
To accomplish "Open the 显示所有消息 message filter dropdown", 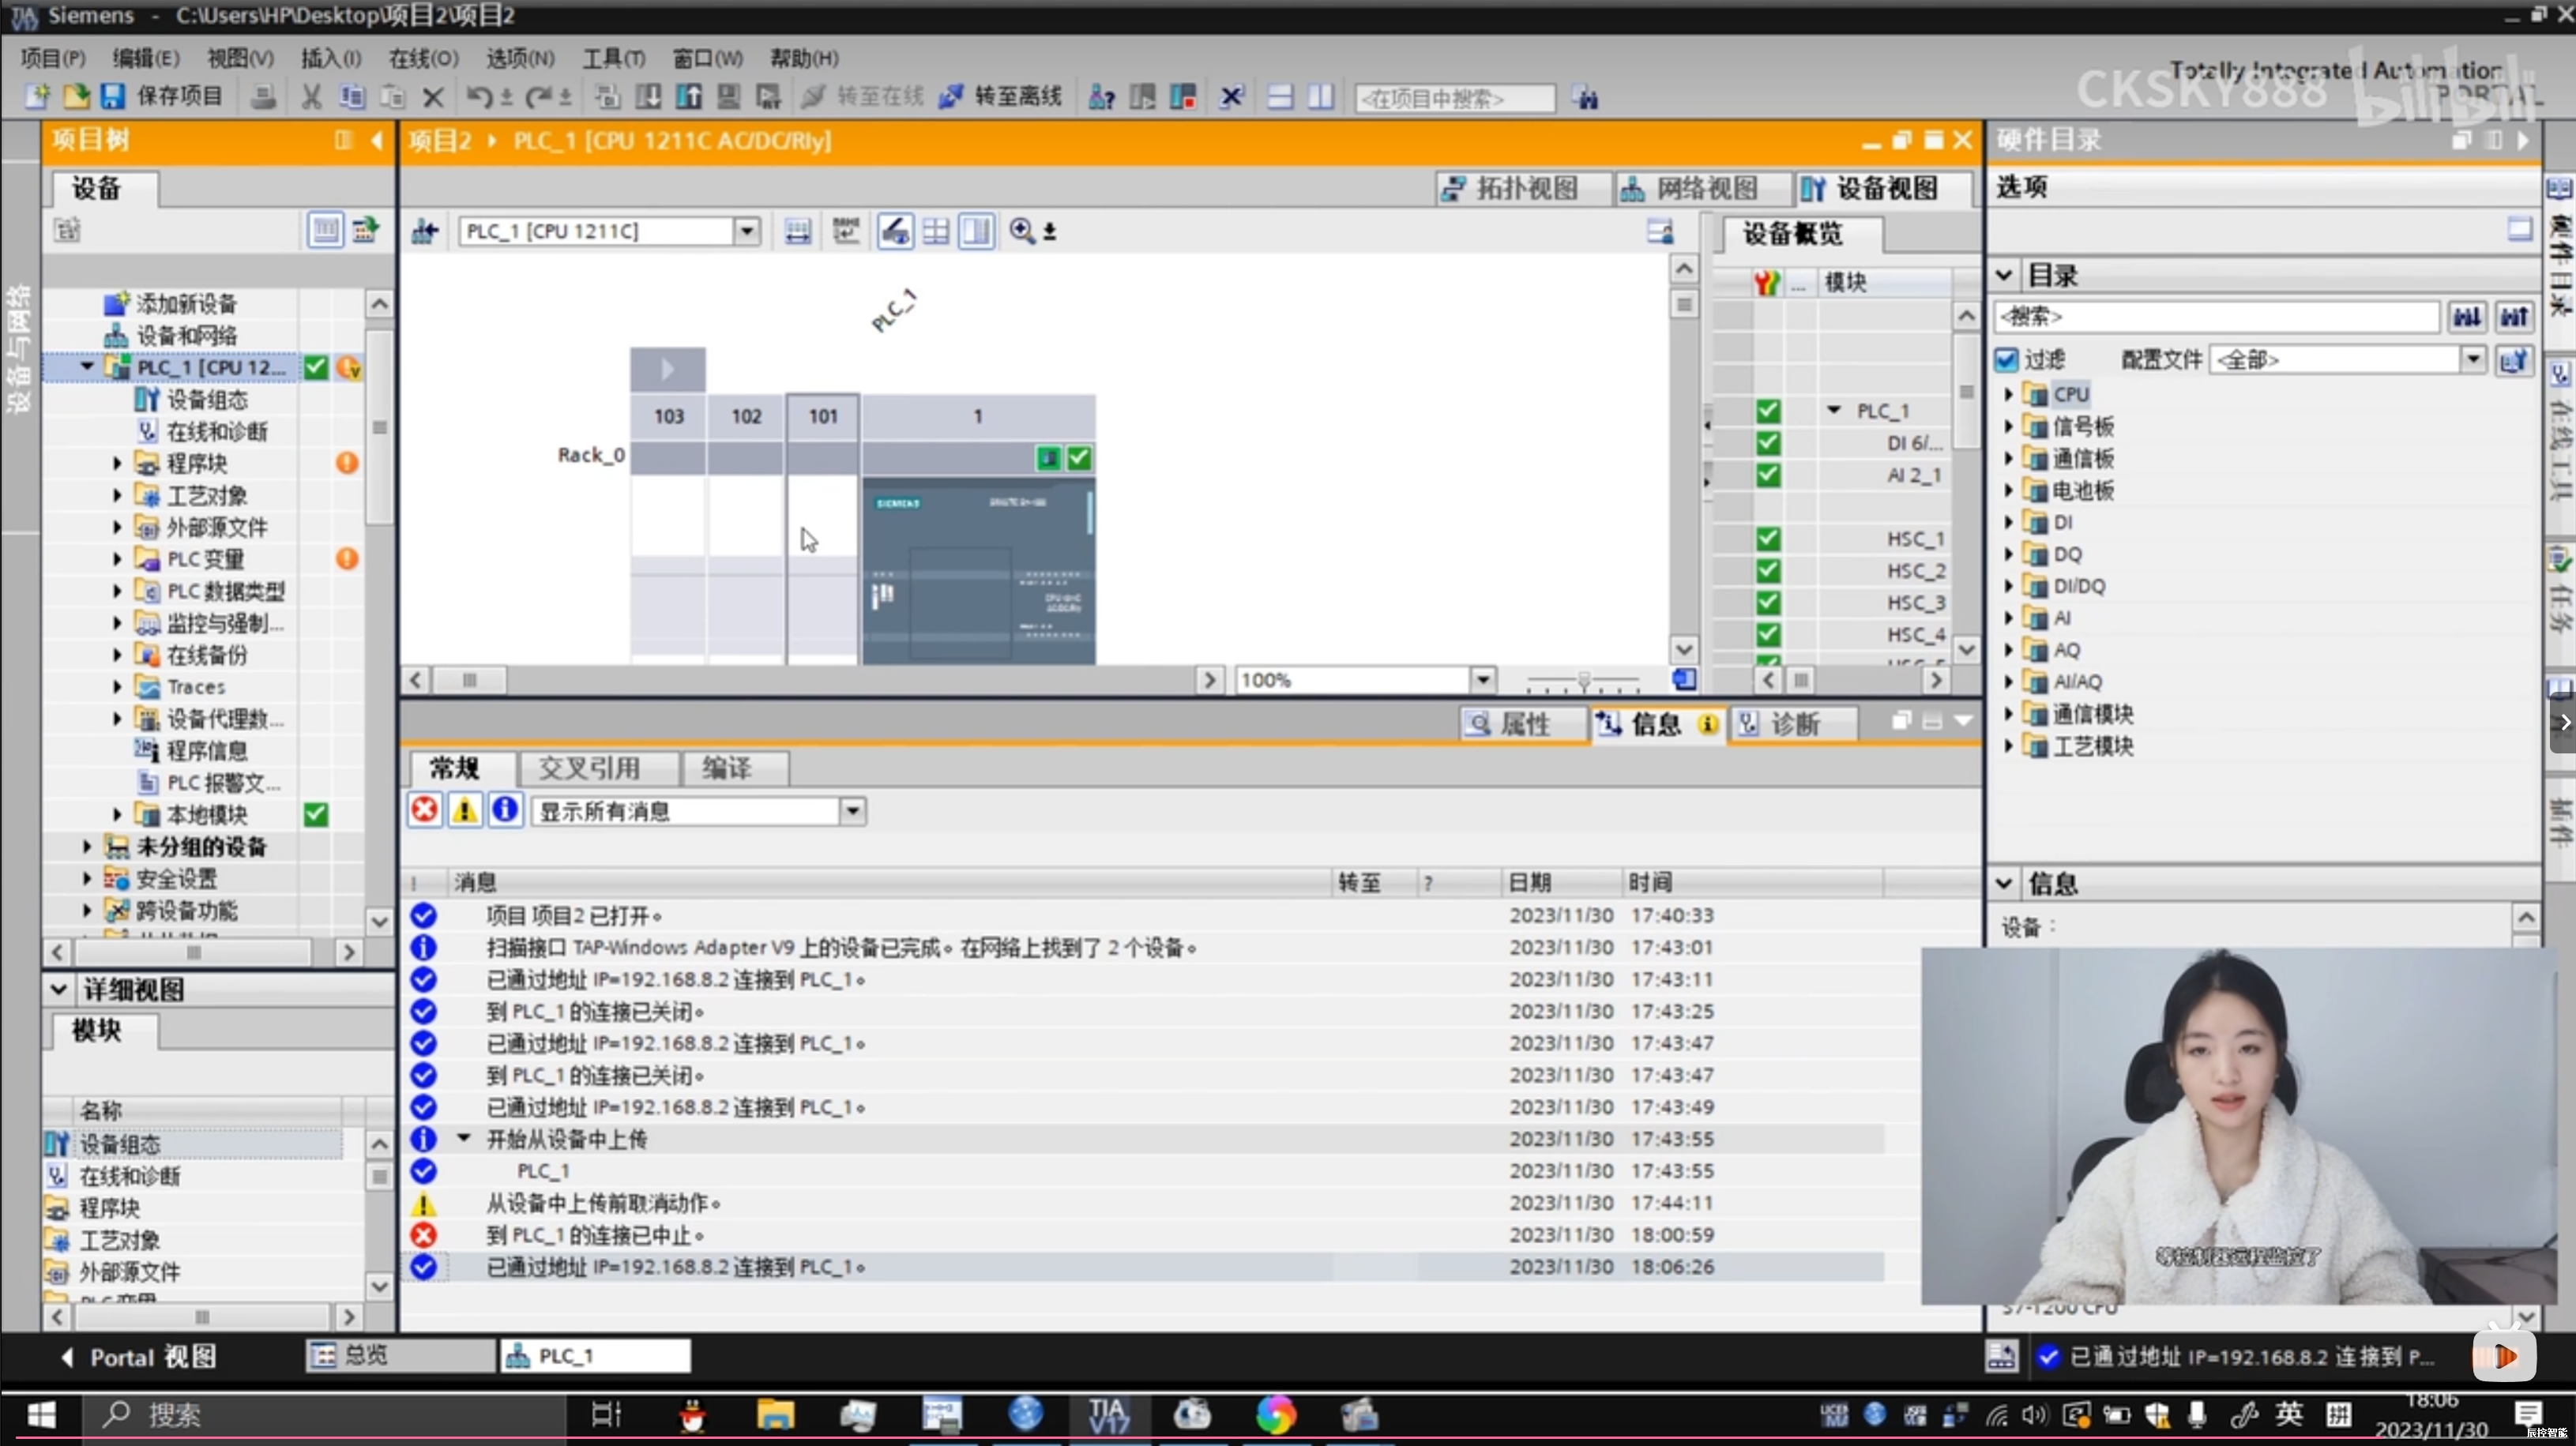I will pos(852,811).
